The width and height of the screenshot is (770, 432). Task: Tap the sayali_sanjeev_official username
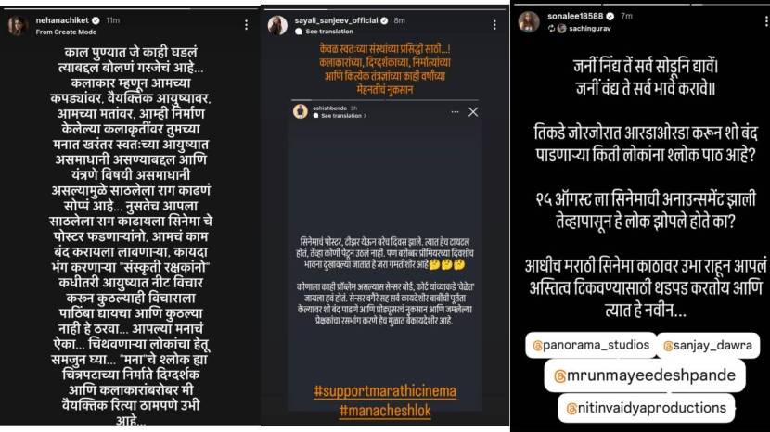pos(337,20)
